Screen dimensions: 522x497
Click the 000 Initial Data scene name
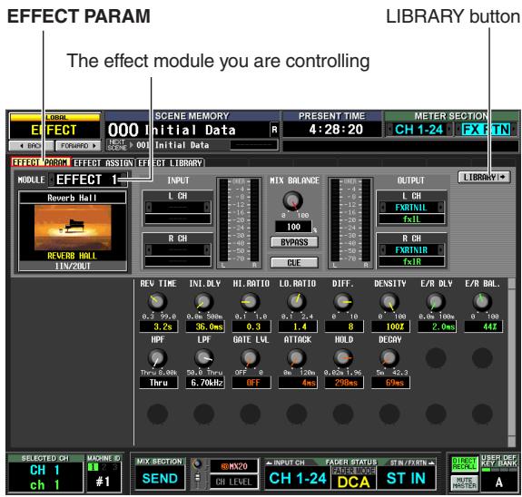coord(172,130)
